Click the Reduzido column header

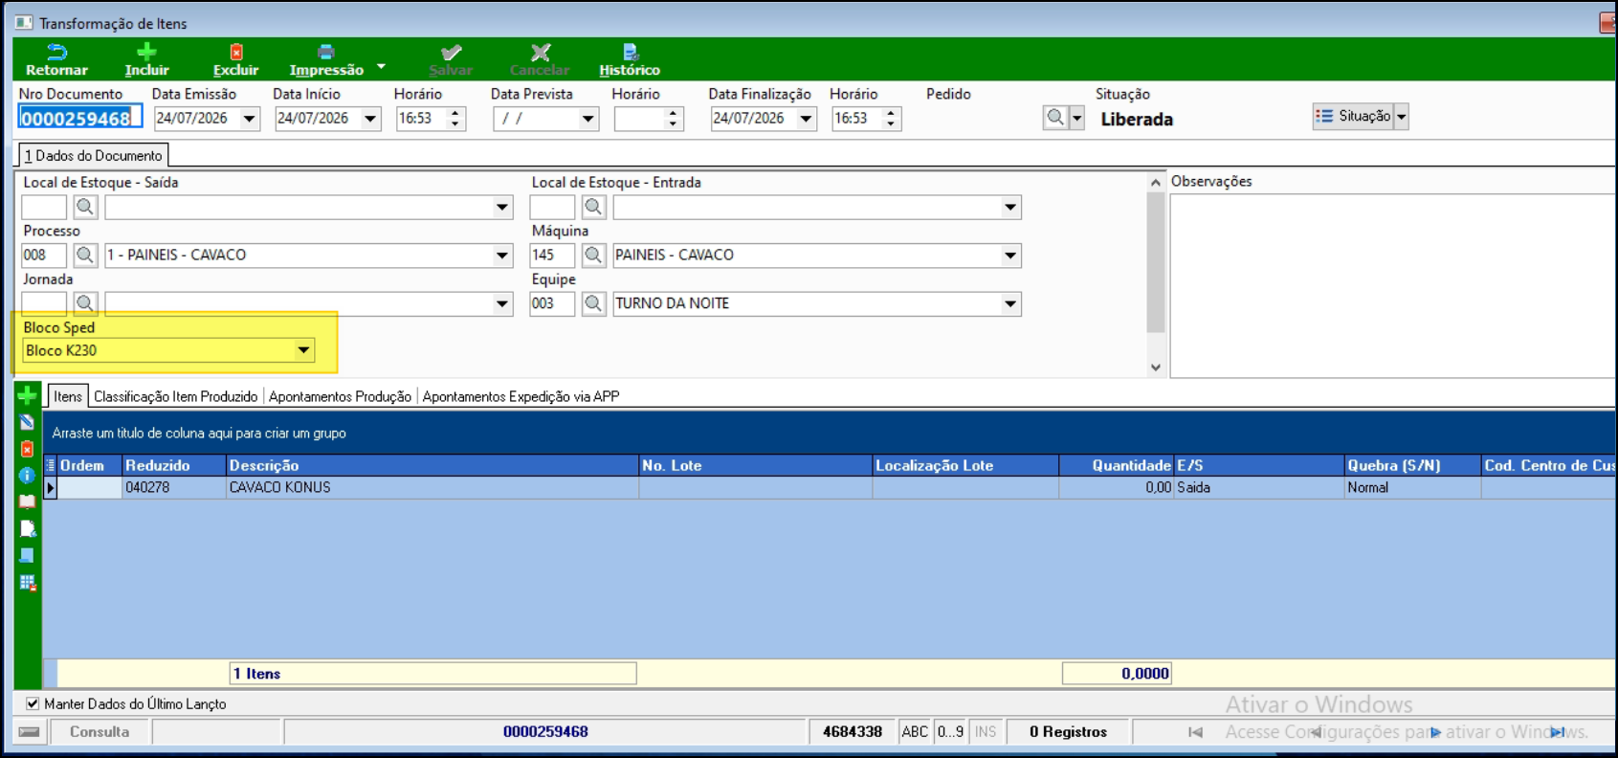[x=174, y=465]
